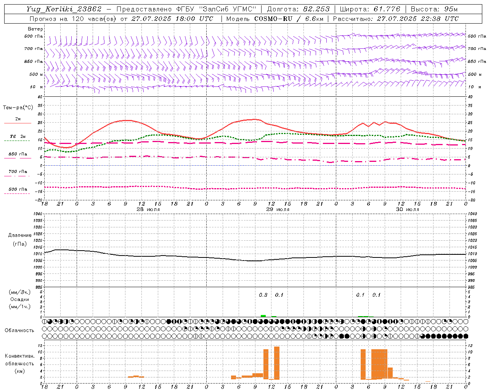Screen dimensions: 488x390
Task: Click the latitude value Широта: 61.776
Action: click(370, 9)
